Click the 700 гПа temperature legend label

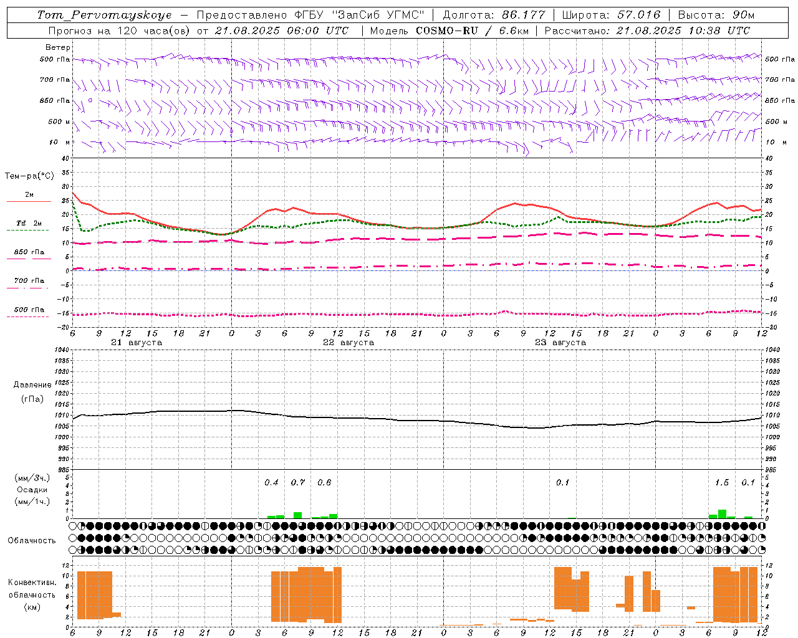(x=29, y=280)
